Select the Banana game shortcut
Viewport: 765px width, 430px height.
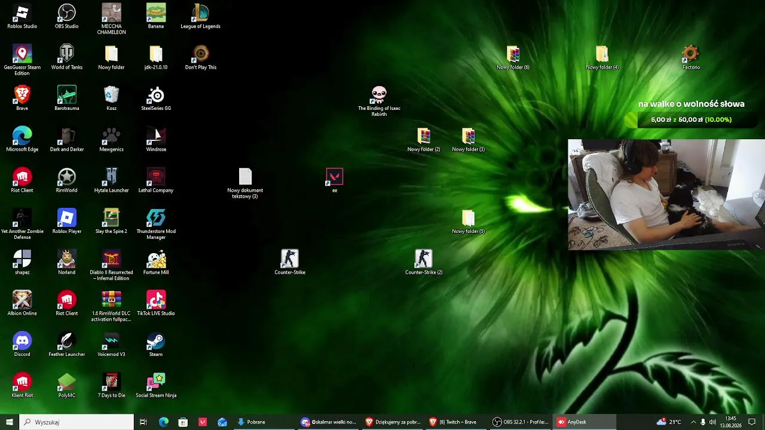[x=156, y=17]
